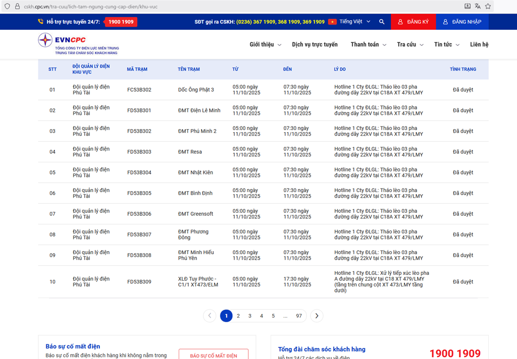Click the ĐĂNG KÝ button
This screenshot has height=359, width=517.
(x=413, y=22)
